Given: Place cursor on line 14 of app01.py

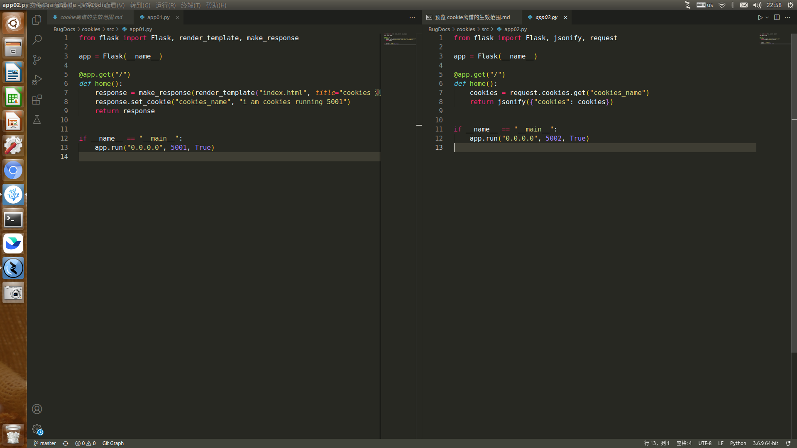Looking at the screenshot, I should pyautogui.click(x=229, y=157).
